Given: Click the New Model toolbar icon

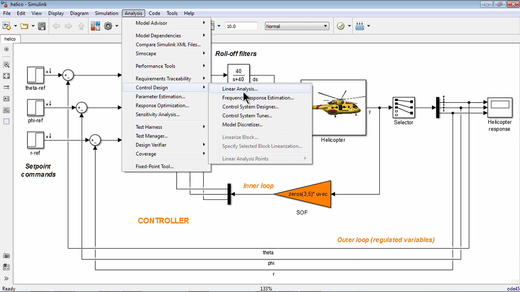Looking at the screenshot, I should click(x=7, y=26).
